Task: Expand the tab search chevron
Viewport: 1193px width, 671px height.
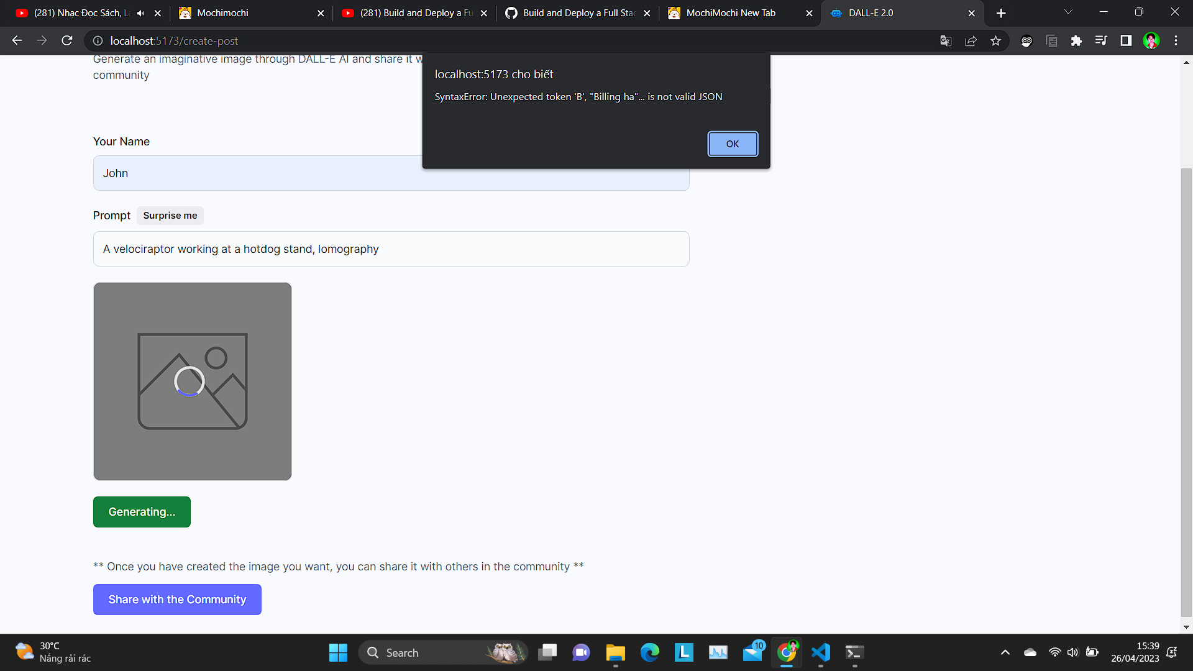Action: (x=1068, y=12)
